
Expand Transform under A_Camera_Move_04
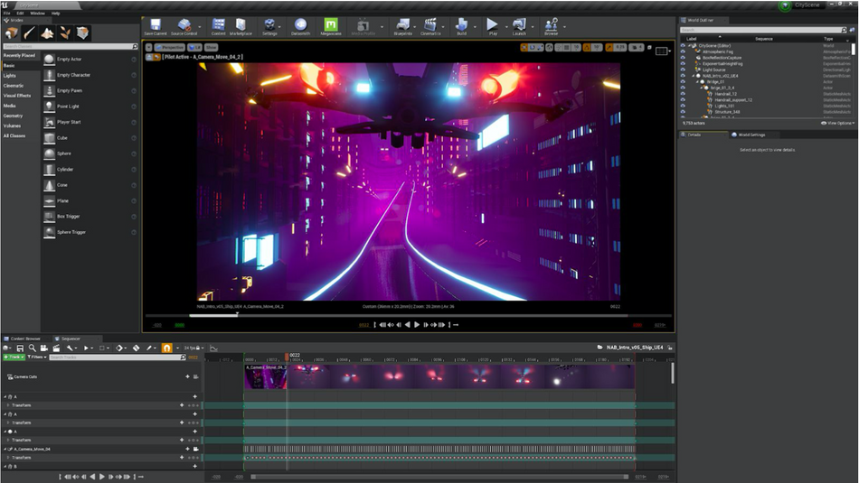point(7,458)
